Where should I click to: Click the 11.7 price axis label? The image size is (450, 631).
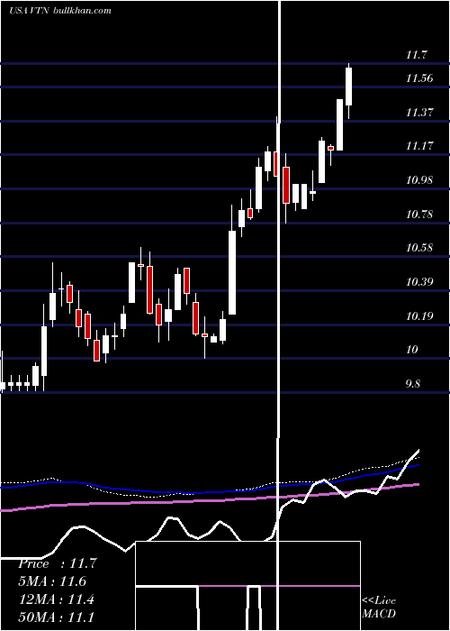tap(416, 55)
